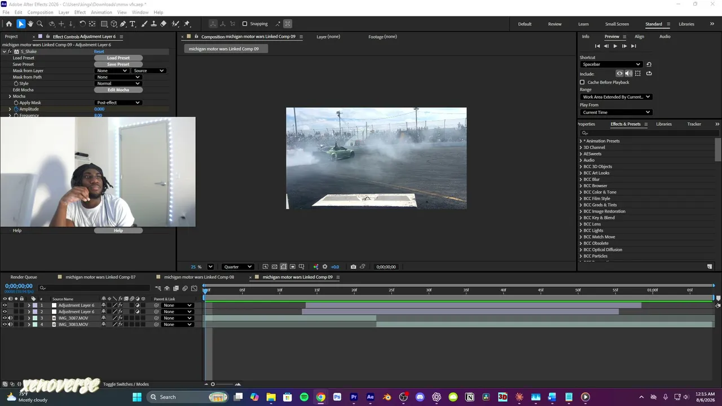The width and height of the screenshot is (722, 406).
Task: Open the Composition menu
Action: [x=40, y=12]
